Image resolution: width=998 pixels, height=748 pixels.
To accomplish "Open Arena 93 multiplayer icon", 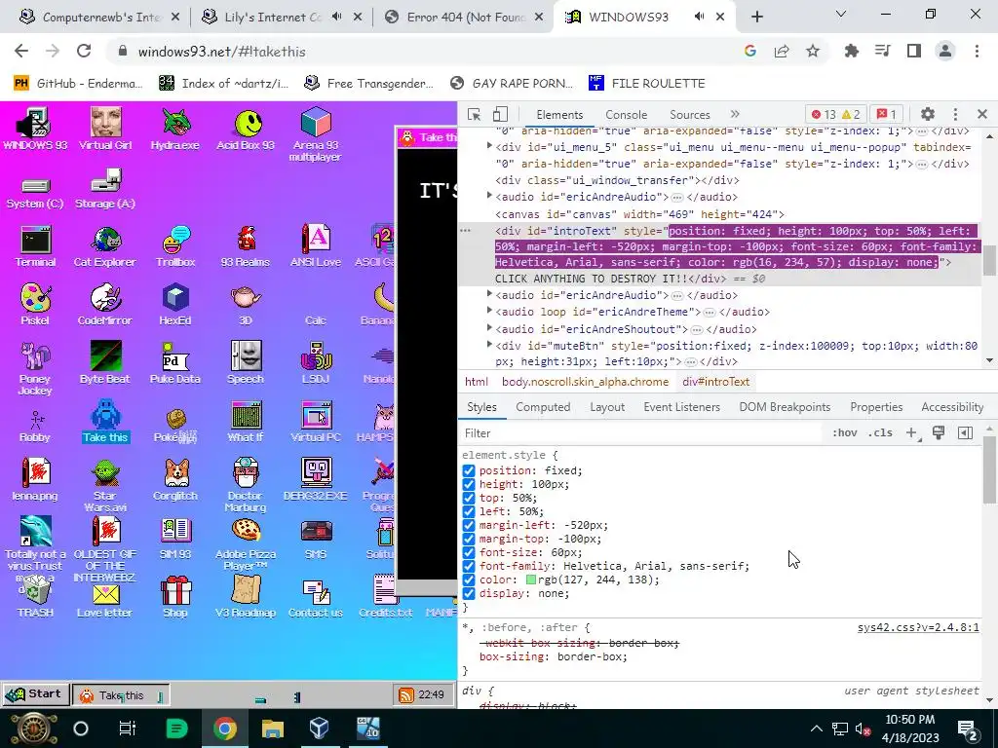I will [x=316, y=133].
